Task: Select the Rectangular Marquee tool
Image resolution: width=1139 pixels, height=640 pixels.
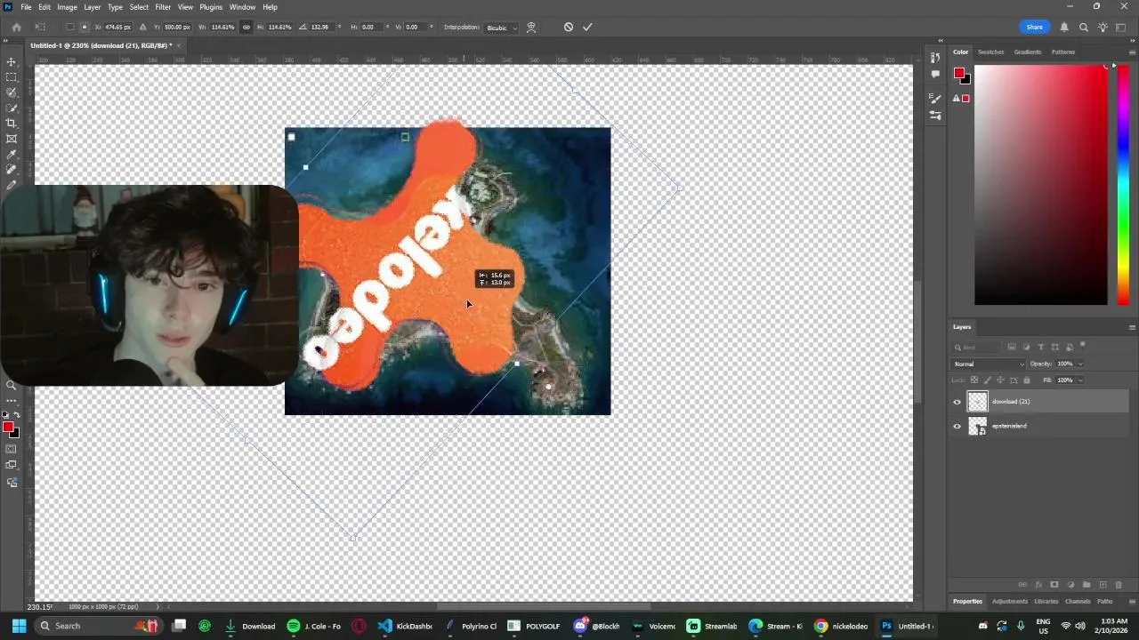Action: [x=12, y=77]
